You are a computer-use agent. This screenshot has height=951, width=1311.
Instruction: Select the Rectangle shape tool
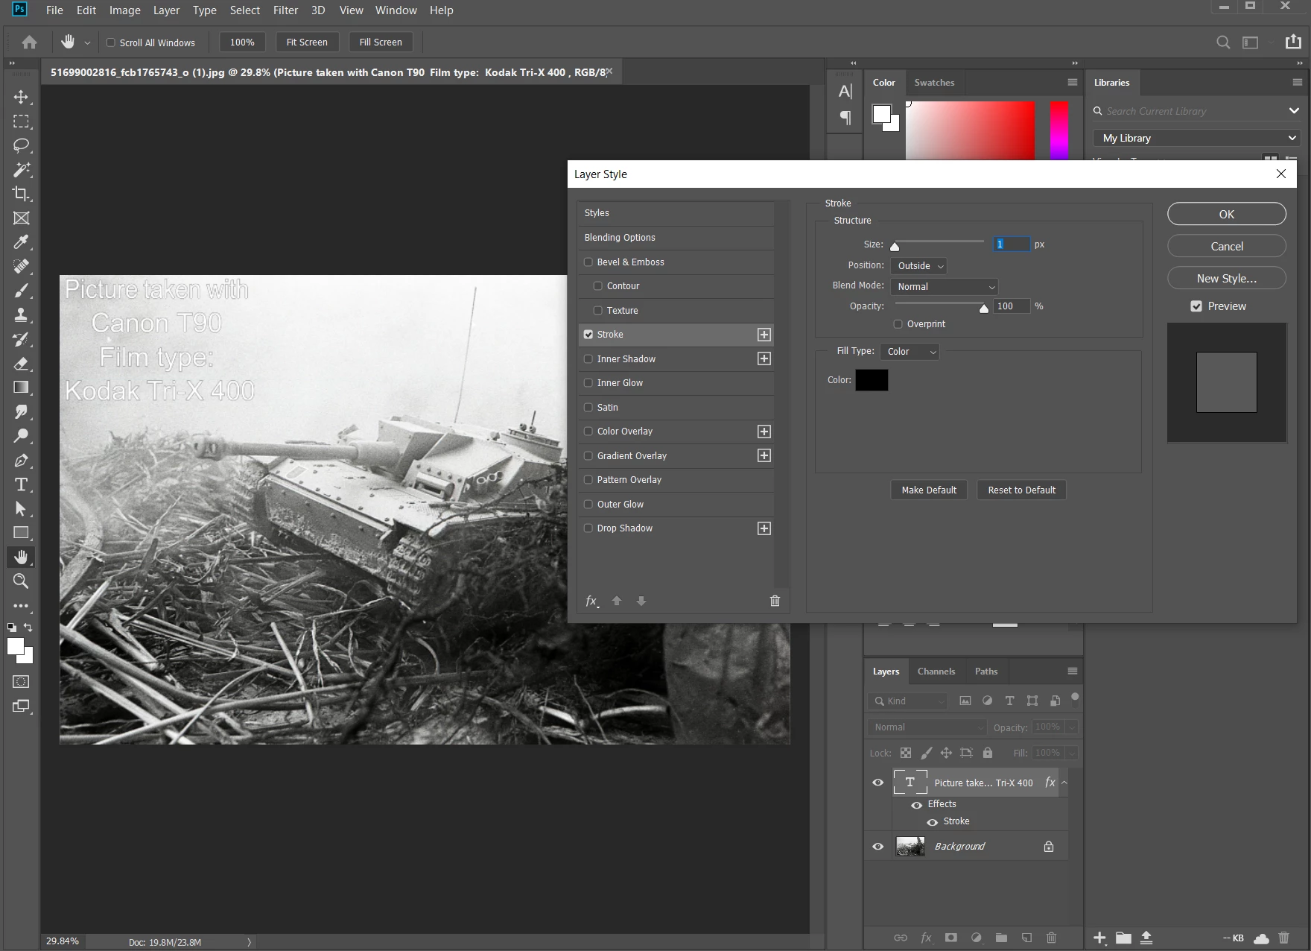[x=21, y=533]
